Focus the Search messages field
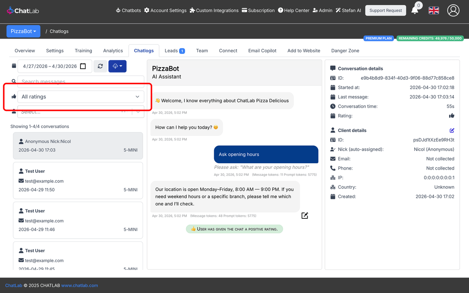The height and width of the screenshot is (293, 469). click(81, 81)
